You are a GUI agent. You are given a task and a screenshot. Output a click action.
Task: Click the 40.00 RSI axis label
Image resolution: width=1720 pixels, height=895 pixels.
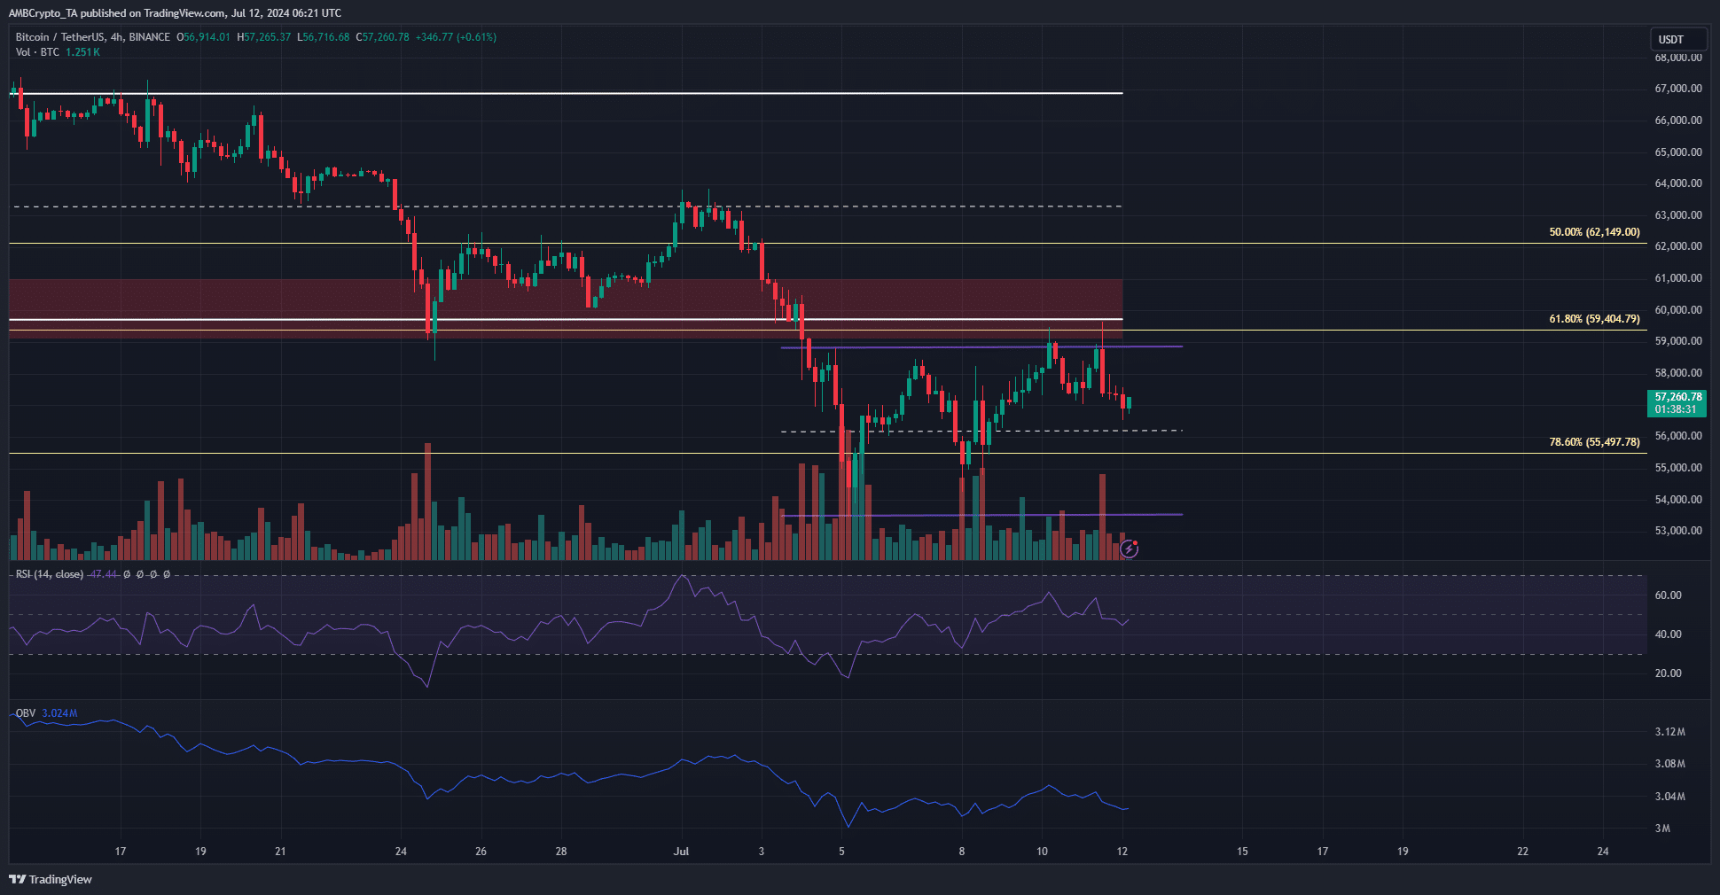coord(1668,634)
